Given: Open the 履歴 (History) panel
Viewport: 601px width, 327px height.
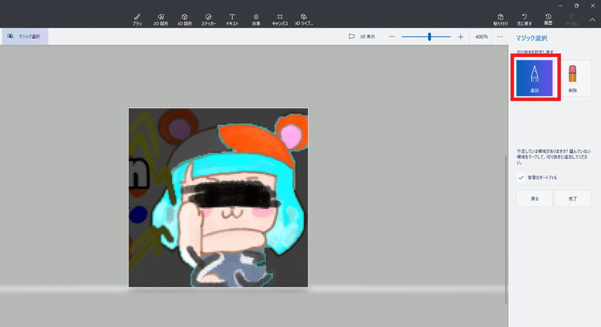Looking at the screenshot, I should click(x=548, y=19).
